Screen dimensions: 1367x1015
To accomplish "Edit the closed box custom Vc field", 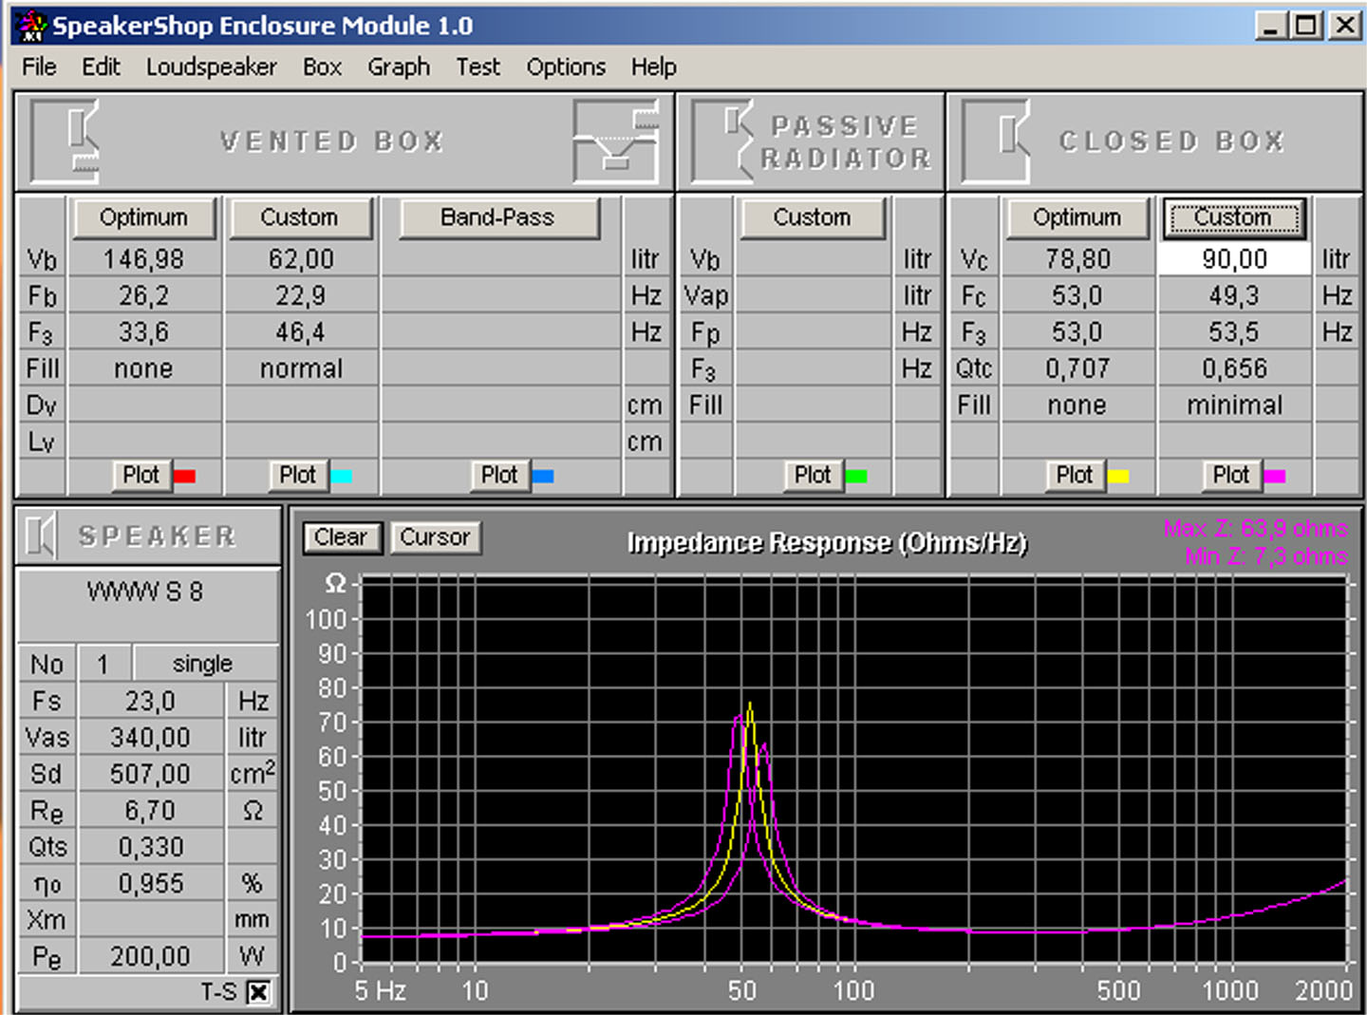I will (x=1234, y=259).
